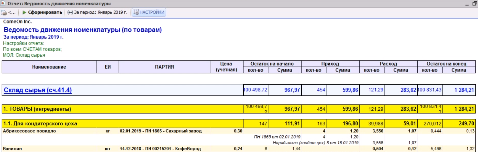Click the restore window icon
This screenshot has height=152, width=478.
[474, 4]
